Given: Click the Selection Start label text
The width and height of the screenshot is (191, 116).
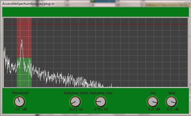Looking at the screenshot, I should [76, 93].
